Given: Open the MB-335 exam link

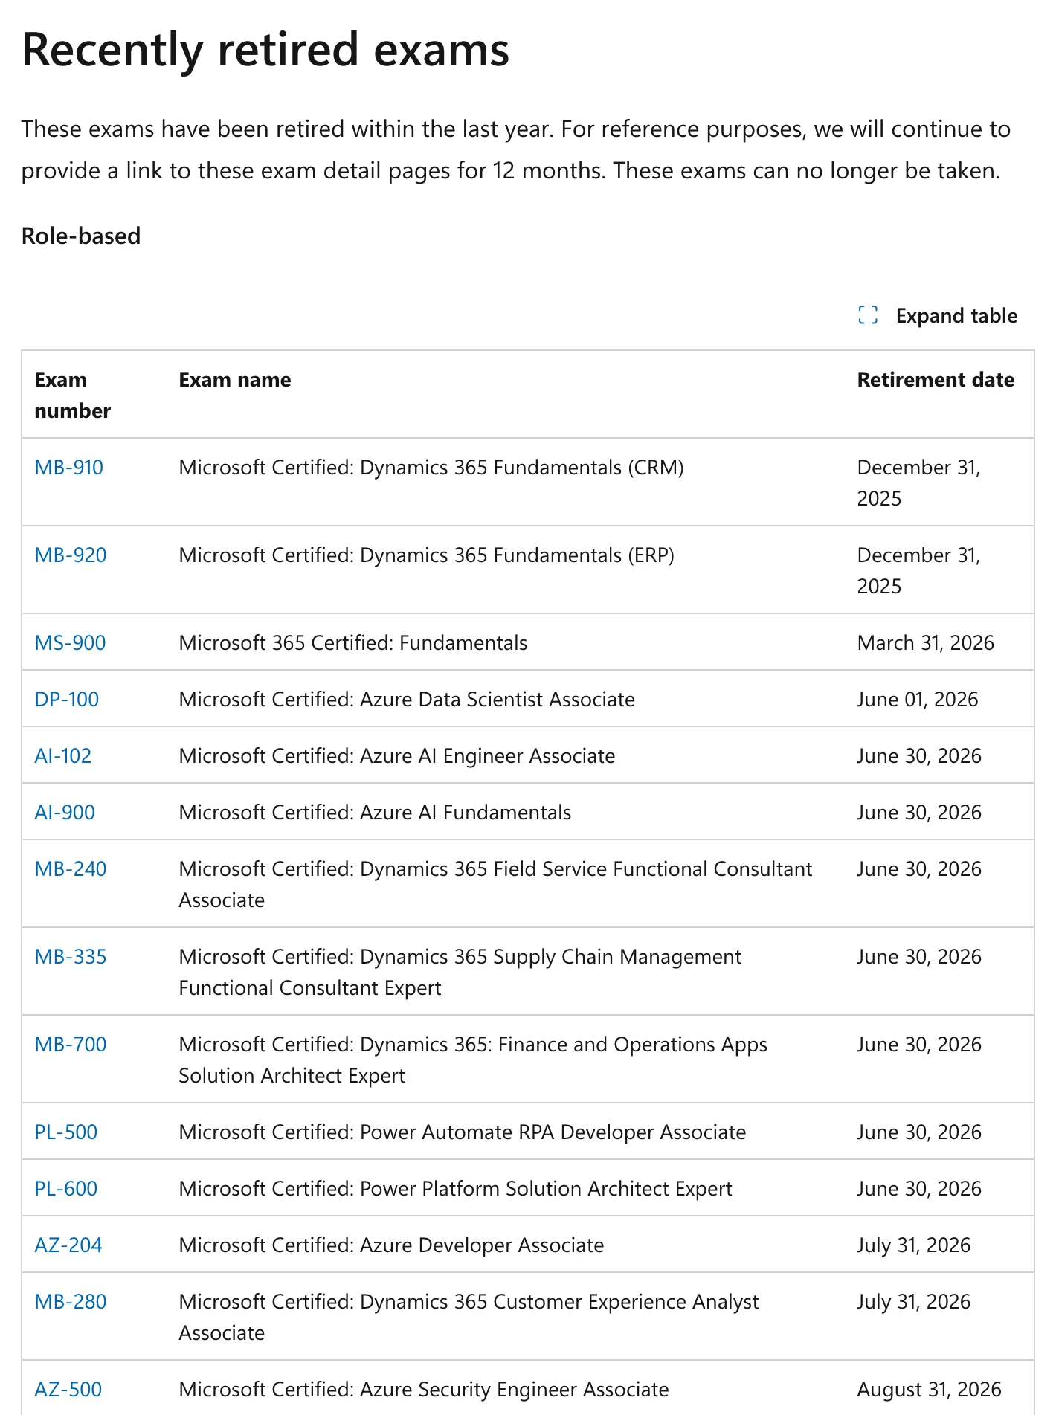Looking at the screenshot, I should point(71,957).
